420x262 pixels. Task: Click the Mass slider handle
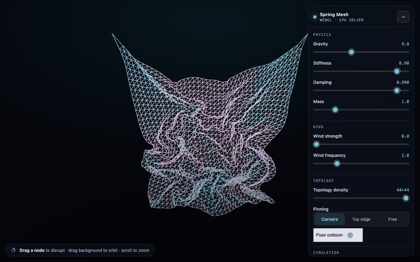pyautogui.click(x=335, y=110)
